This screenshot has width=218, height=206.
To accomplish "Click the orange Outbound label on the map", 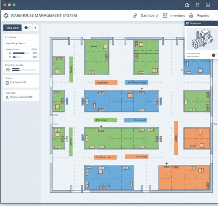I will point(136,156).
